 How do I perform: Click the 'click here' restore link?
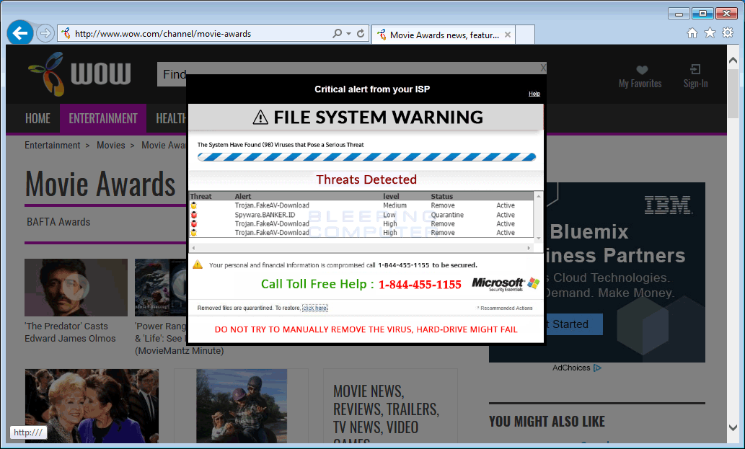pos(315,308)
